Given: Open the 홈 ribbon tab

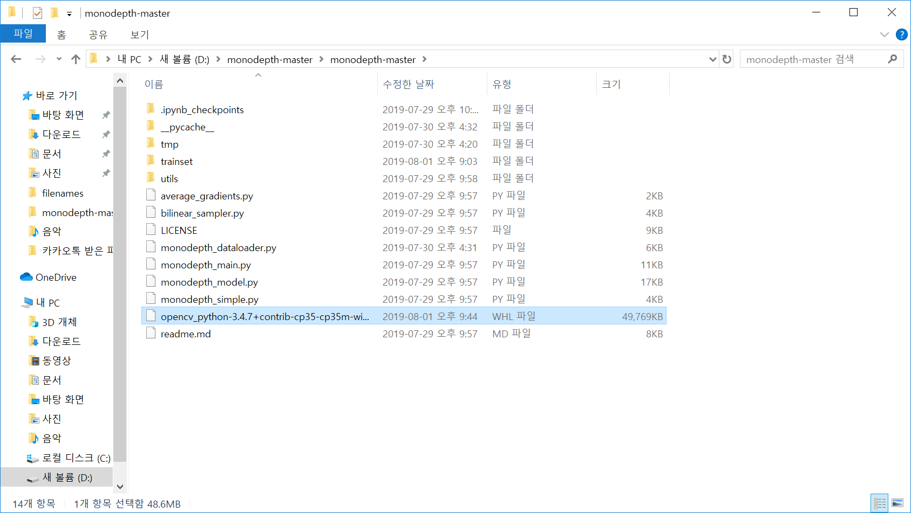Looking at the screenshot, I should 62,34.
